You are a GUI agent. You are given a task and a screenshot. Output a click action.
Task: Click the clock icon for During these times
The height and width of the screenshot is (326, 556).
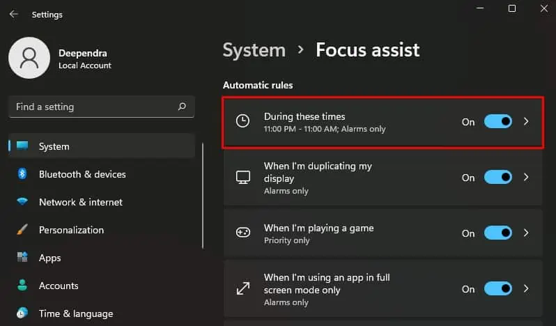[x=242, y=121]
